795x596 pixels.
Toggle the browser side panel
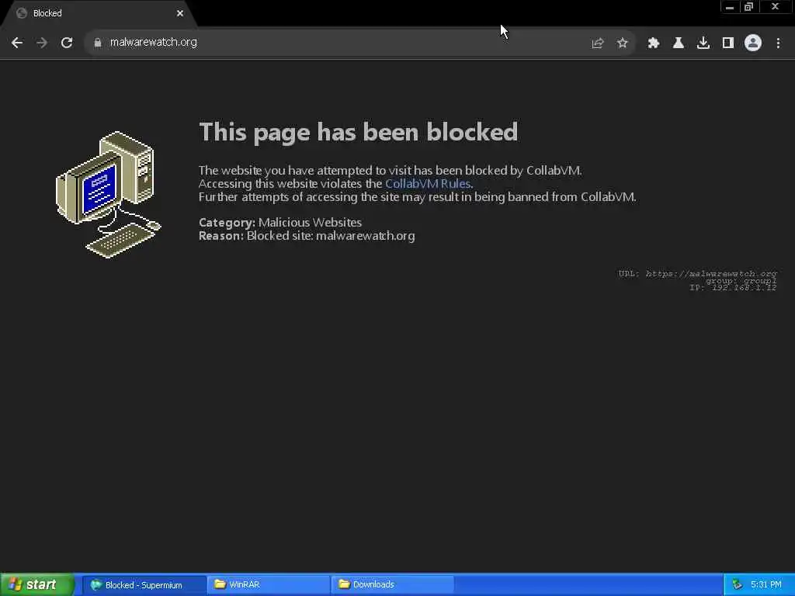click(x=728, y=43)
